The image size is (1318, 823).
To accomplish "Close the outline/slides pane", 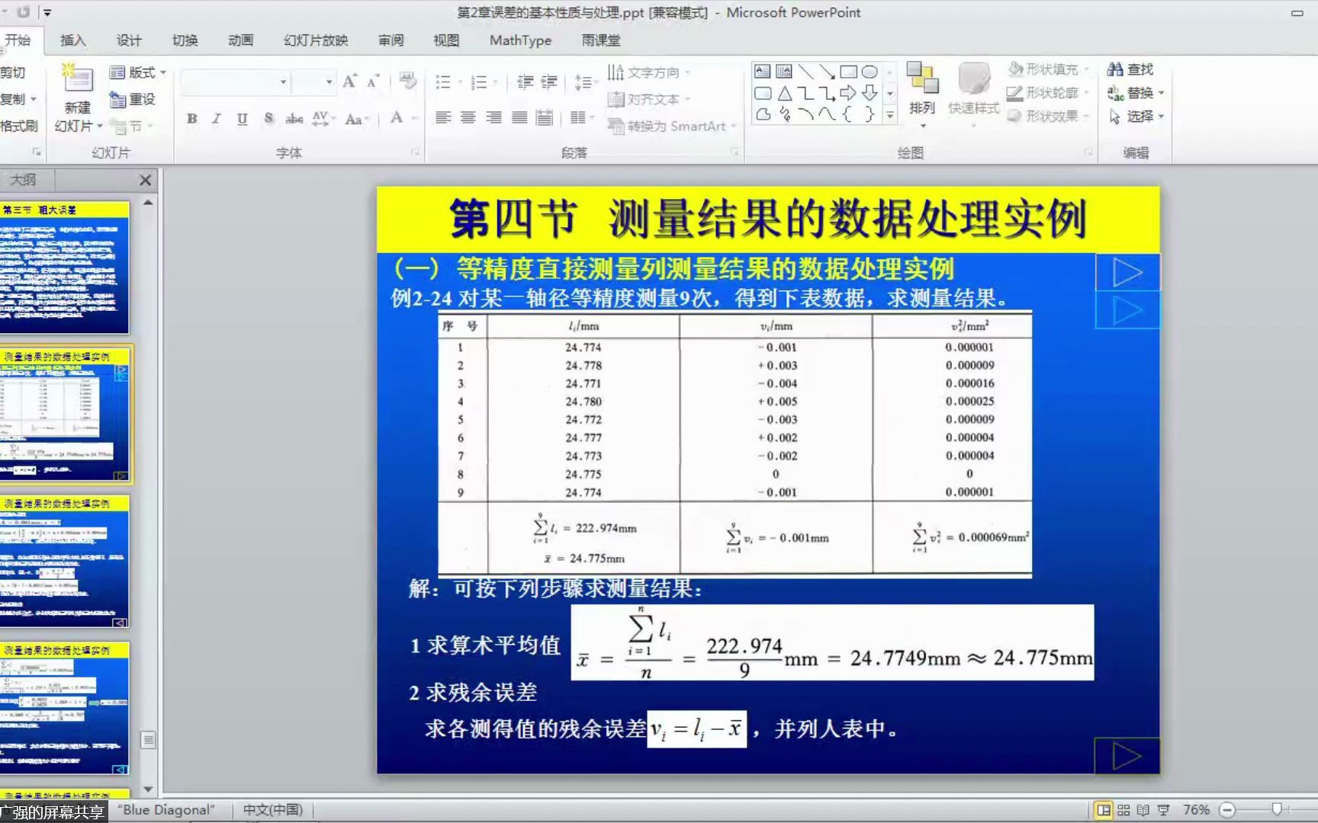I will (146, 180).
